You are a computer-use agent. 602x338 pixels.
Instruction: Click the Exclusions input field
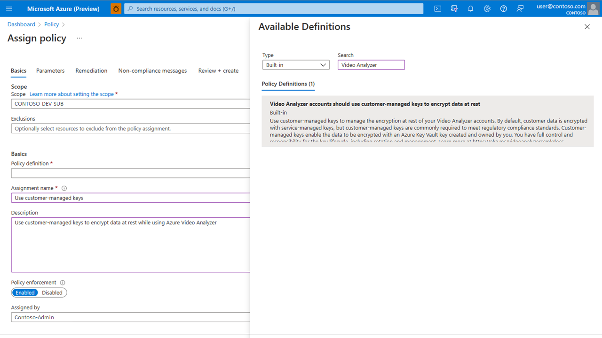coord(131,129)
